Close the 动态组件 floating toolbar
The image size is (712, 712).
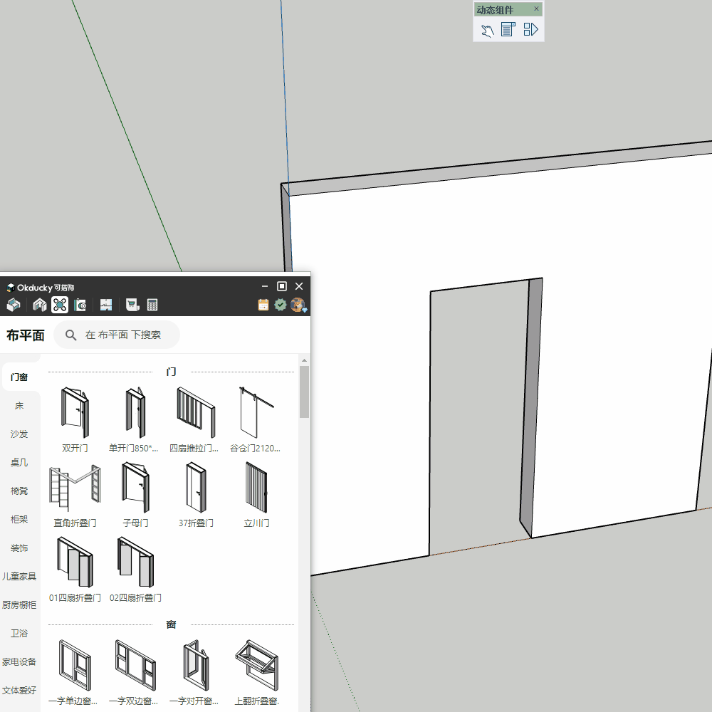536,9
